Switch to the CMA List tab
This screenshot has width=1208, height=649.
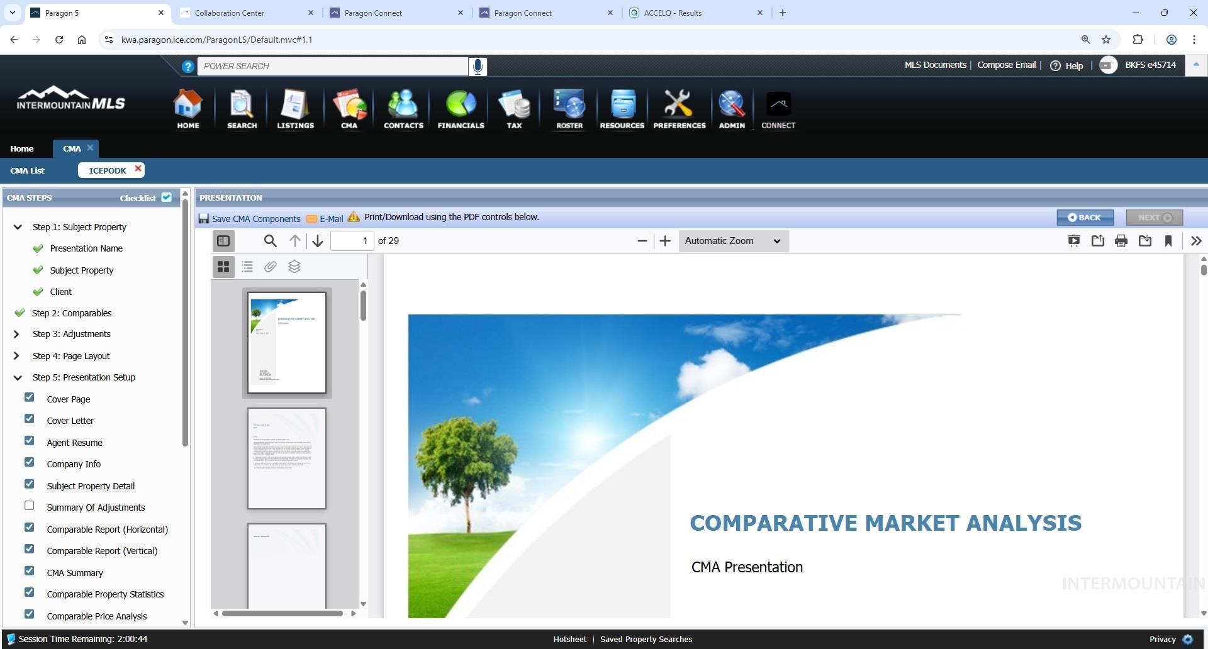click(x=27, y=170)
